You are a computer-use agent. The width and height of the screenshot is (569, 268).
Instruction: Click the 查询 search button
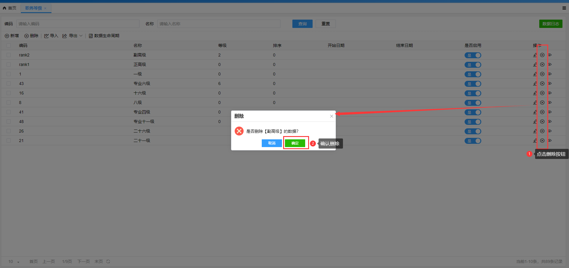302,24
